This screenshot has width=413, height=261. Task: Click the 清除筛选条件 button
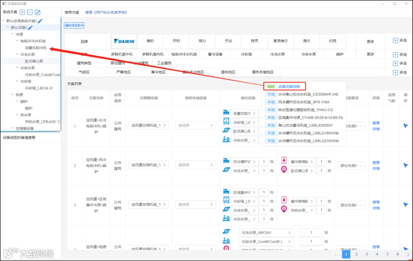click(74, 26)
